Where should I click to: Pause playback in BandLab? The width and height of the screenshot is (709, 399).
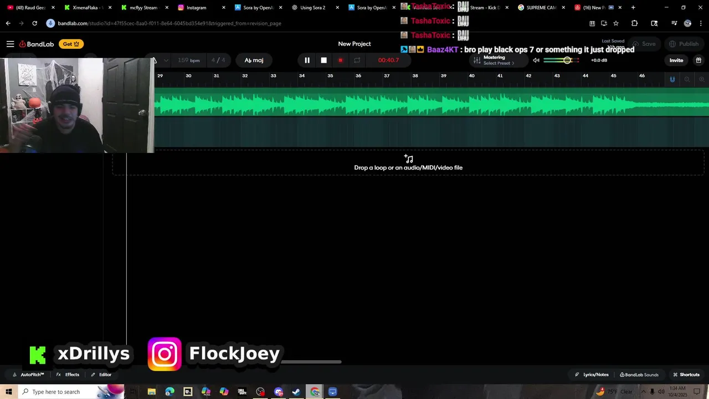(x=307, y=60)
